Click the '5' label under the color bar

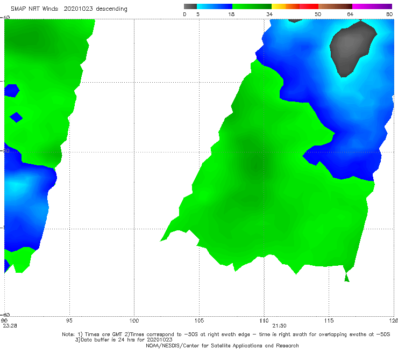tap(198, 14)
